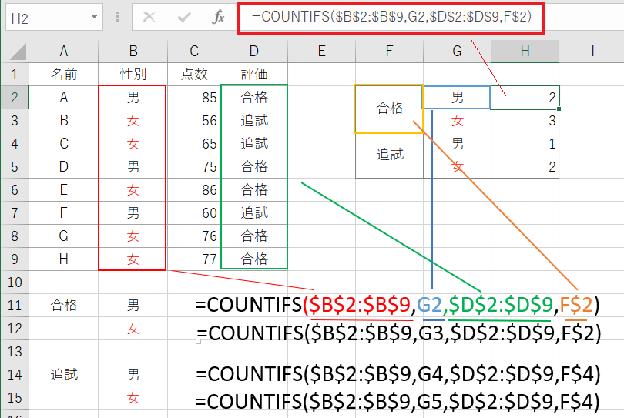This screenshot has height=418, width=624.
Task: Click the COUNTIFS formula text with G3
Action: tap(399, 333)
